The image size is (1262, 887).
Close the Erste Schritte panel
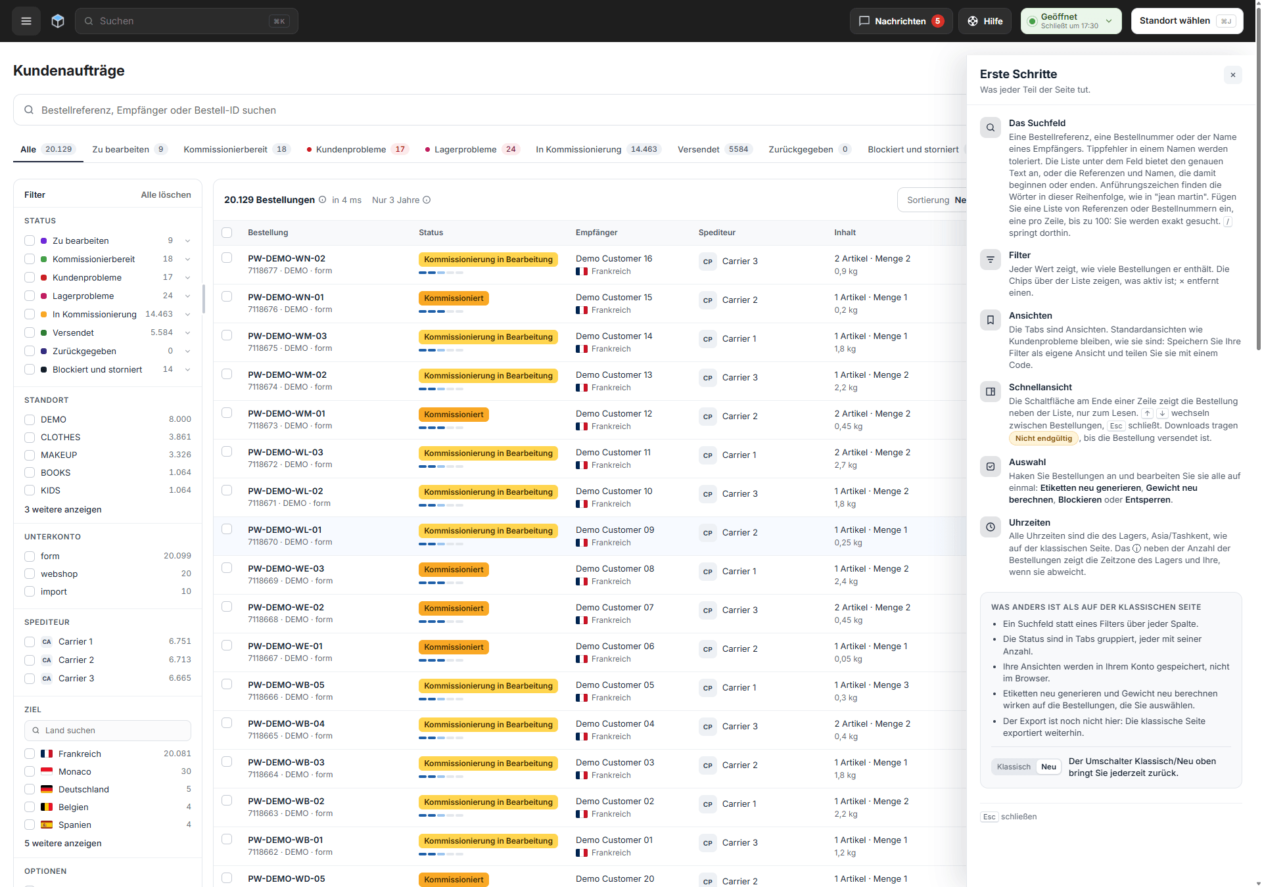(x=1233, y=75)
